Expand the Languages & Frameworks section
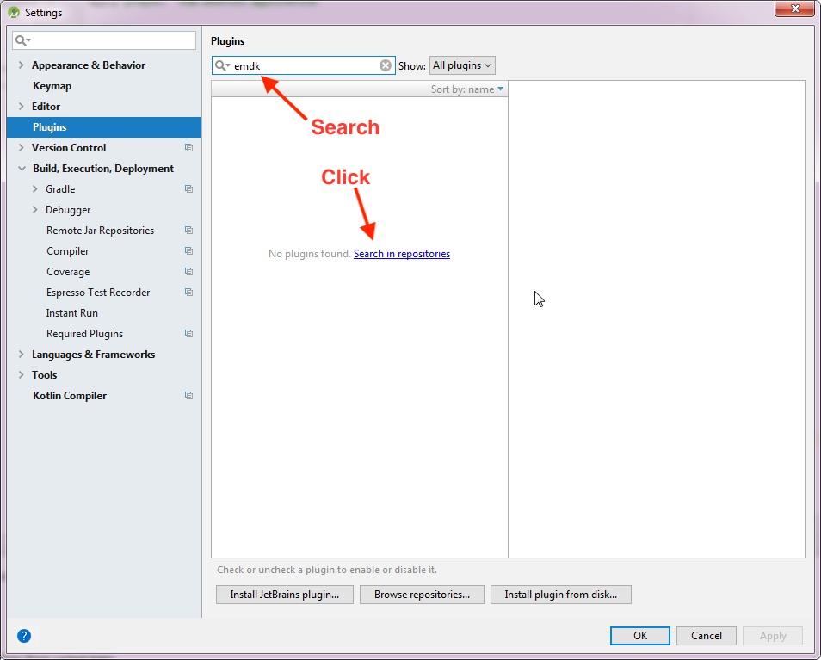The width and height of the screenshot is (821, 660). click(x=21, y=355)
